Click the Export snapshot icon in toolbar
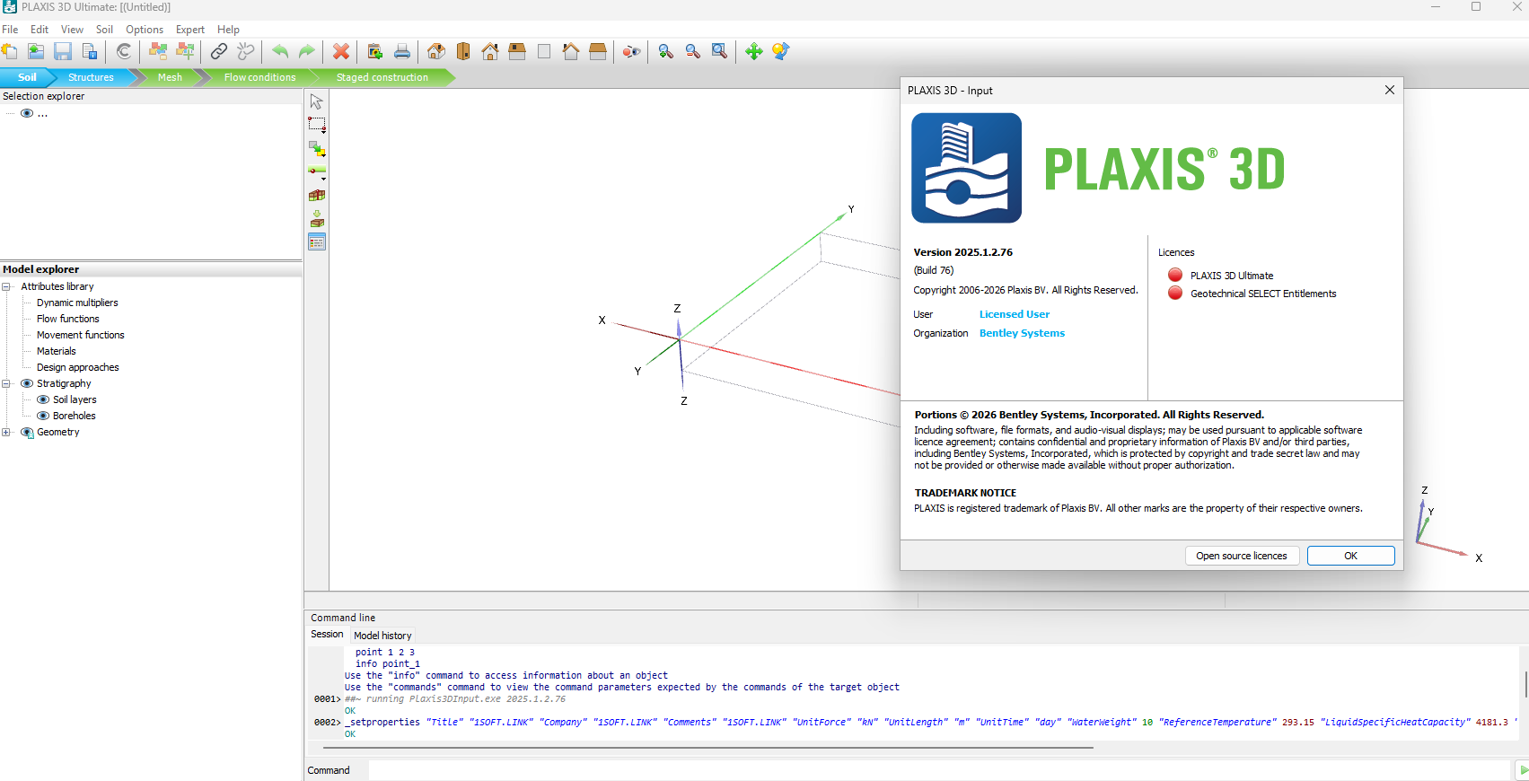The width and height of the screenshot is (1529, 781). pyautogui.click(x=375, y=51)
